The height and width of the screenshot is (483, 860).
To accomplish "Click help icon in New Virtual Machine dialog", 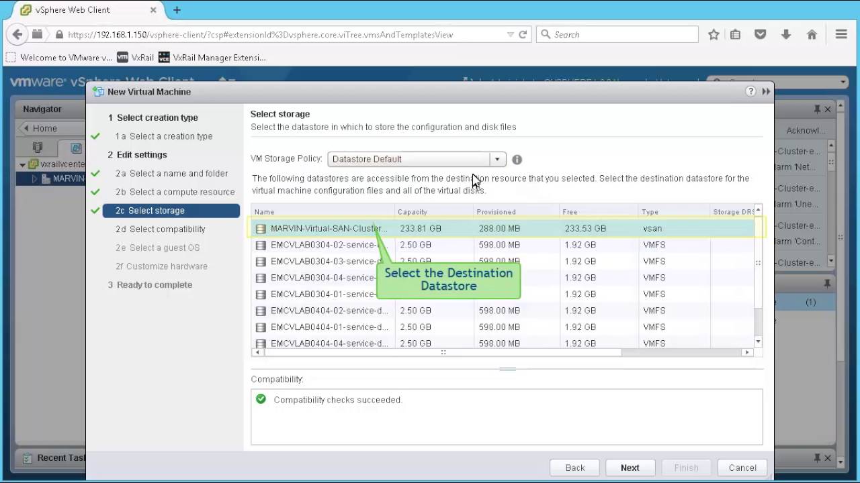I will pyautogui.click(x=750, y=91).
